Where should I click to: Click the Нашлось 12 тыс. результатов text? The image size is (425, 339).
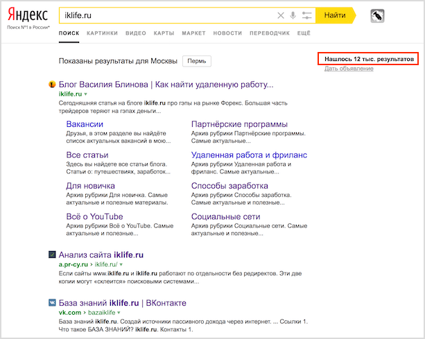click(369, 59)
